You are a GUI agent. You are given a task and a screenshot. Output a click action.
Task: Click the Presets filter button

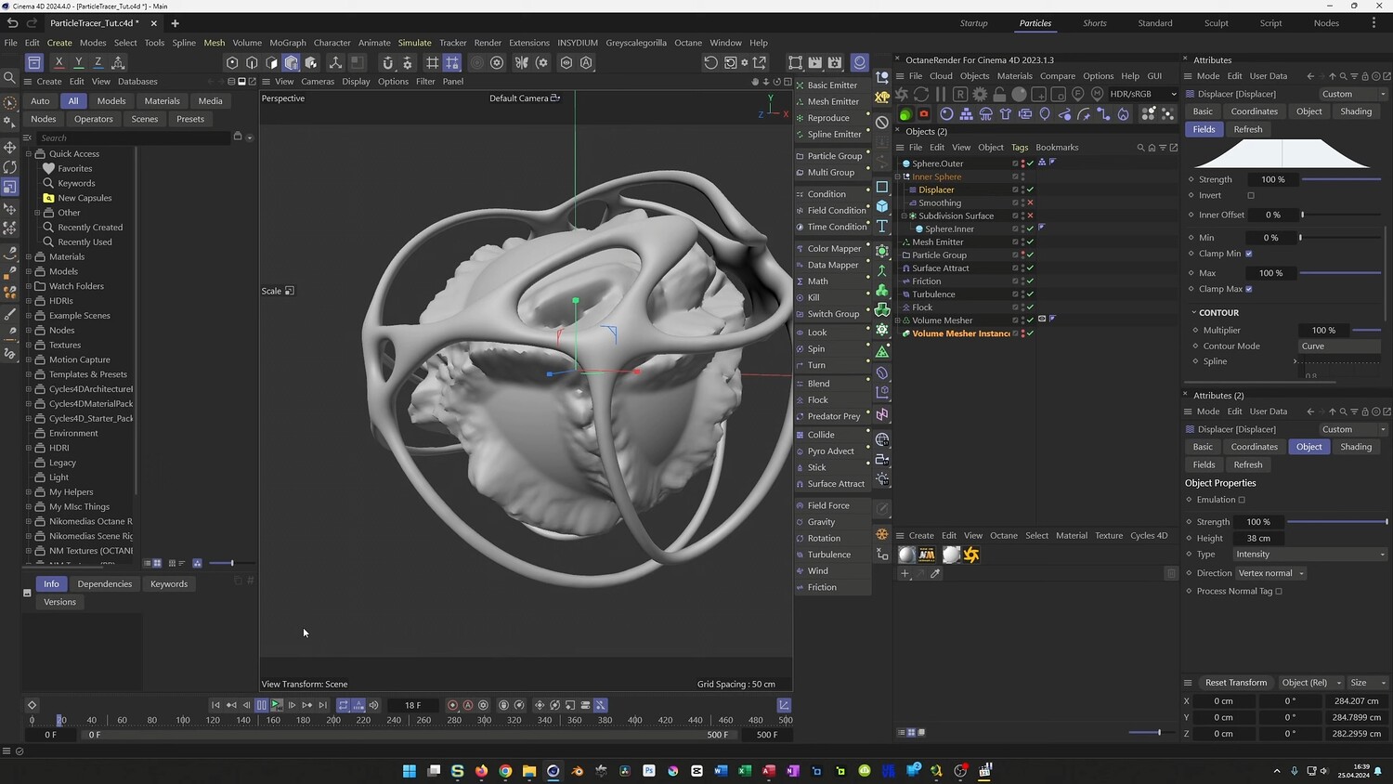pos(190,119)
